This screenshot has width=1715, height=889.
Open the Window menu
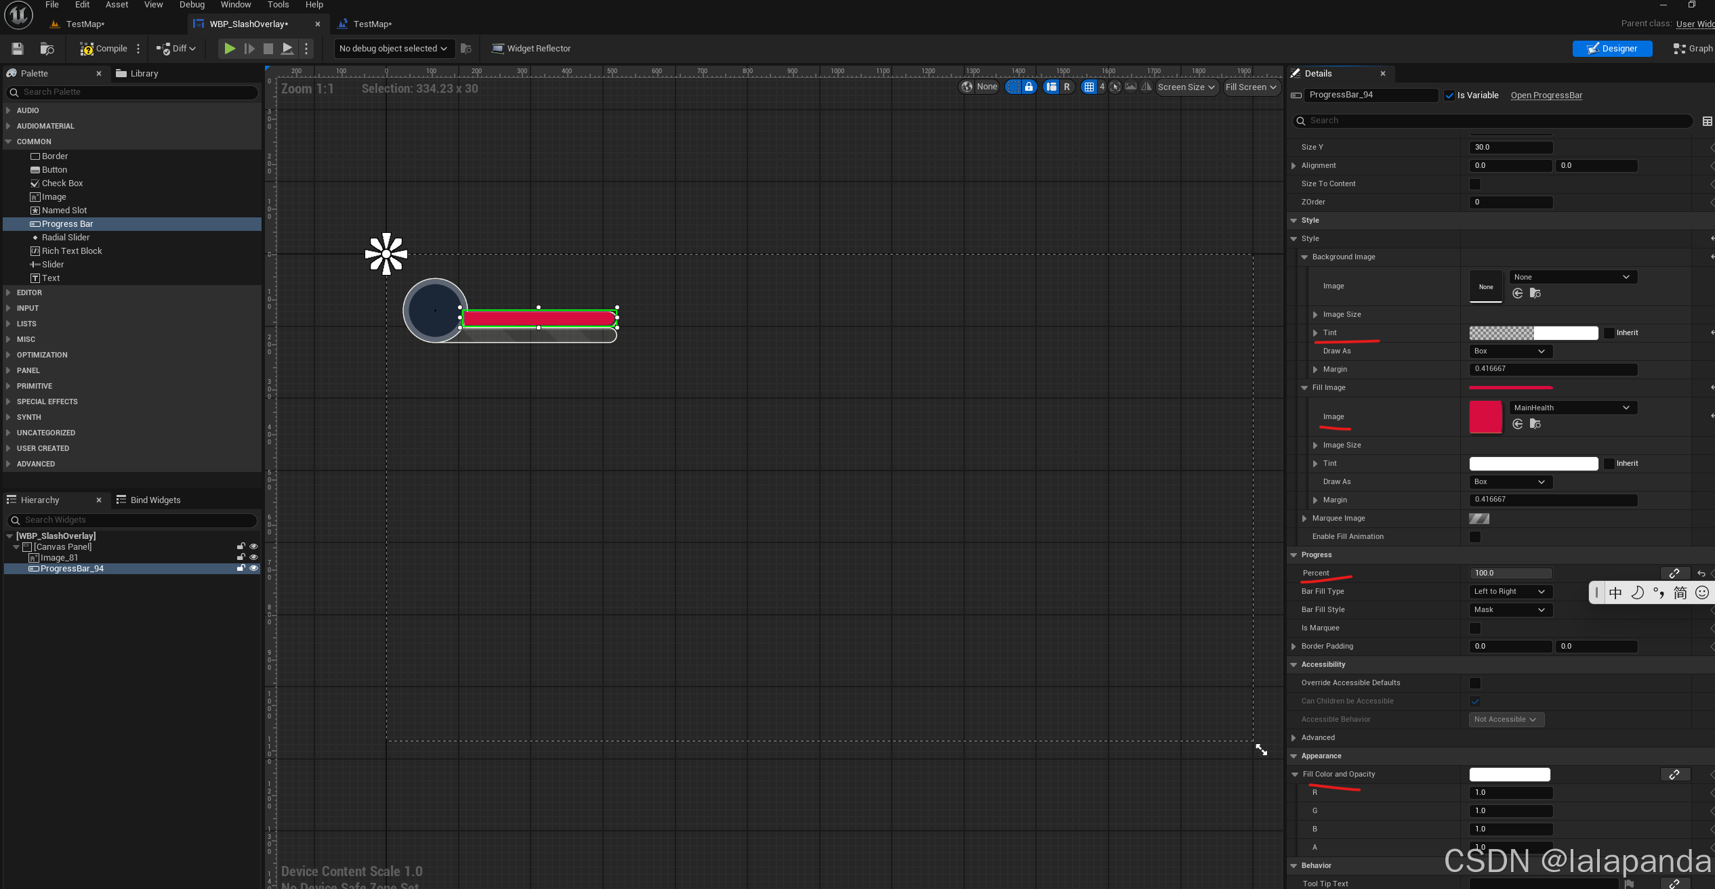[235, 5]
